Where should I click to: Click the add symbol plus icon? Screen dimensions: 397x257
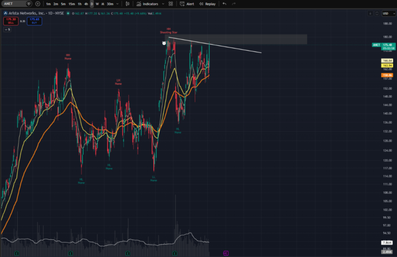click(37, 4)
